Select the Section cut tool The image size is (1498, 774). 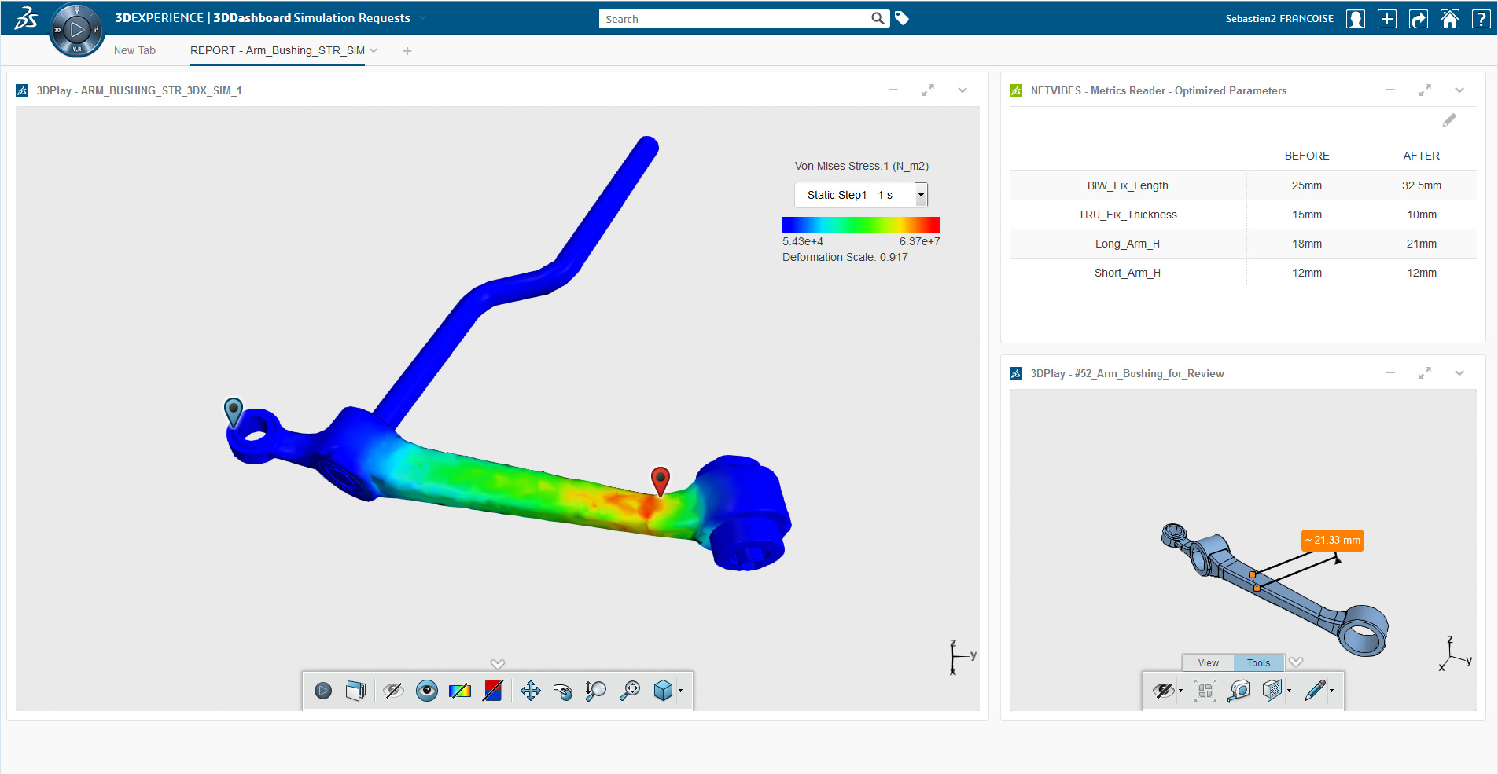coord(1272,691)
